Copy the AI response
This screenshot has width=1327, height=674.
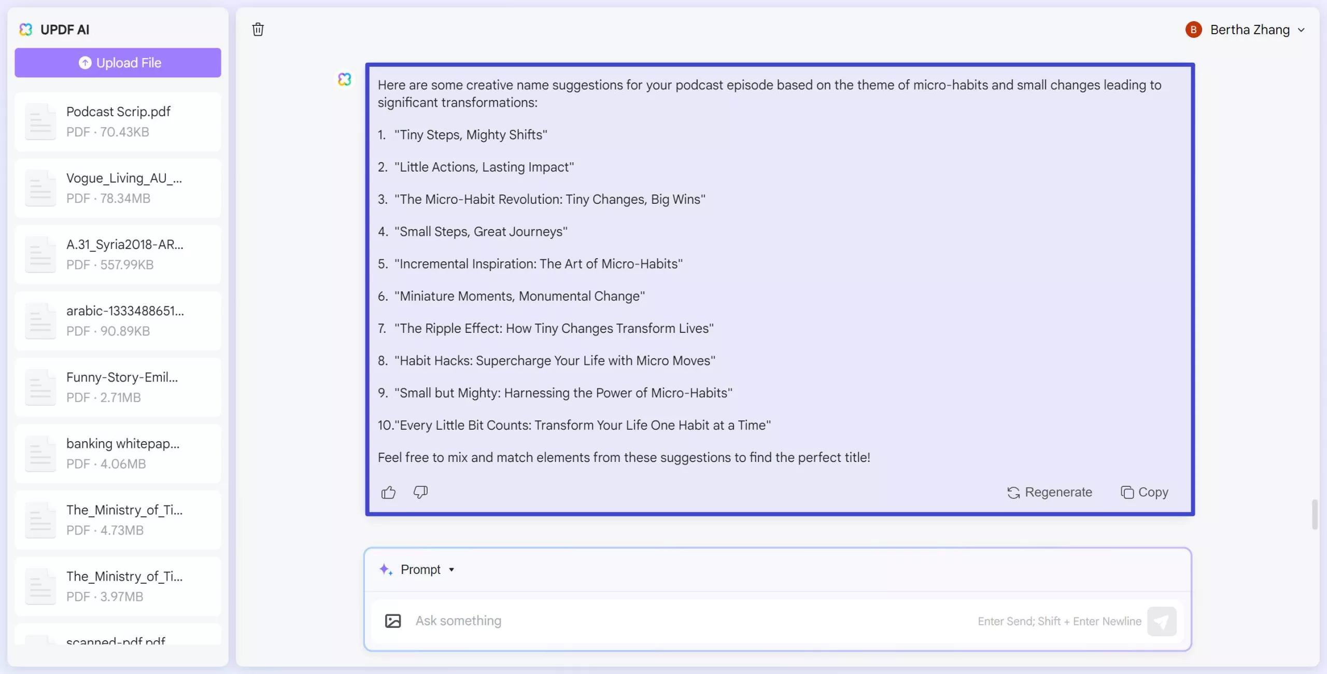(1144, 492)
